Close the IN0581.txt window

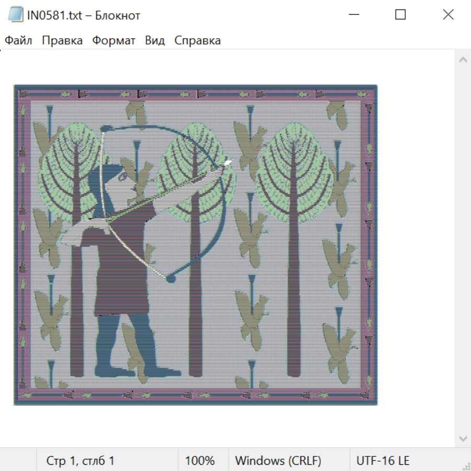point(448,15)
